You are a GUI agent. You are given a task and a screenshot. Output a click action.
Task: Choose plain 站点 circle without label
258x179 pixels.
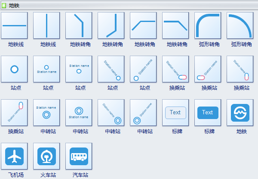[14, 69]
